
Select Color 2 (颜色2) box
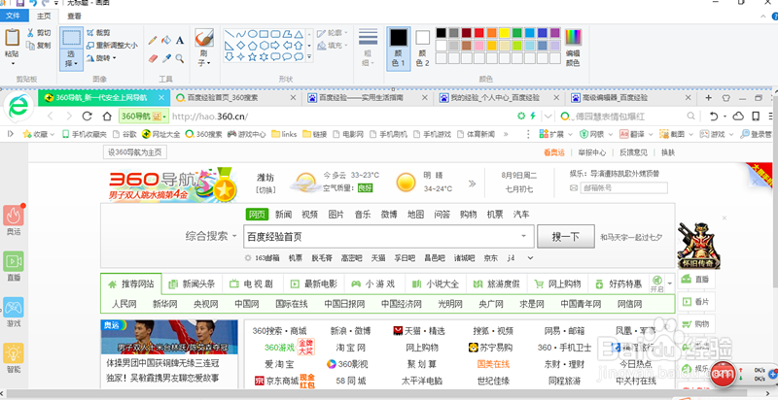[x=423, y=49]
